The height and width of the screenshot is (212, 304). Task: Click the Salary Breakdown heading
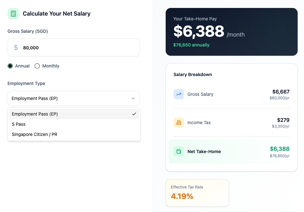193,74
